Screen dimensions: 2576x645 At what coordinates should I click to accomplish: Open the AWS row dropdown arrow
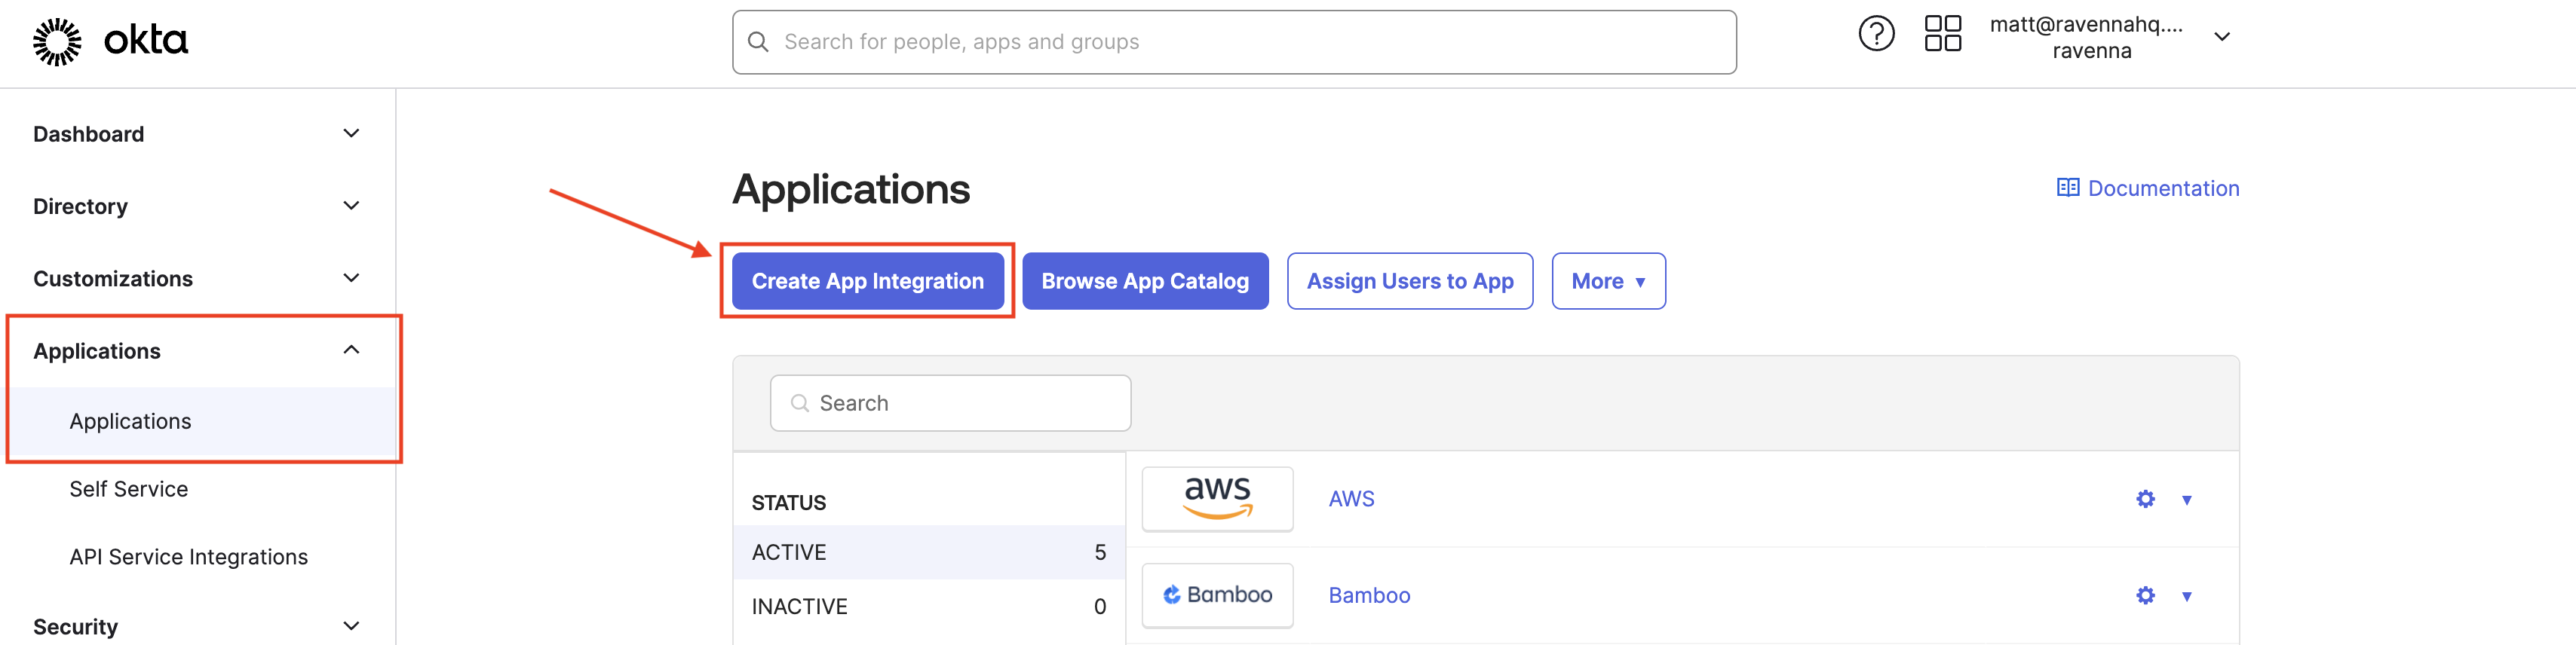pos(2186,500)
